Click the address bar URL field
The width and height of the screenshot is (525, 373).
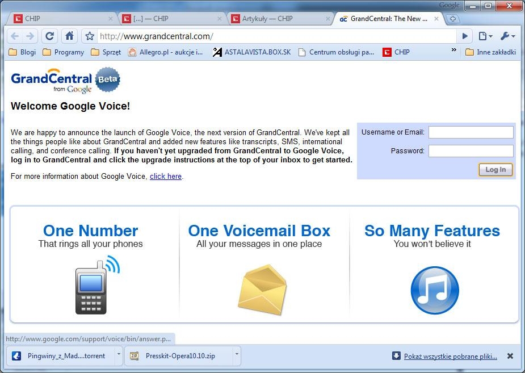pos(276,36)
